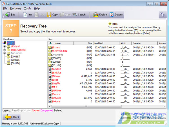This screenshot has height=127, width=169.
Task: Select the [000883] folder name in file list
Action: point(56,58)
